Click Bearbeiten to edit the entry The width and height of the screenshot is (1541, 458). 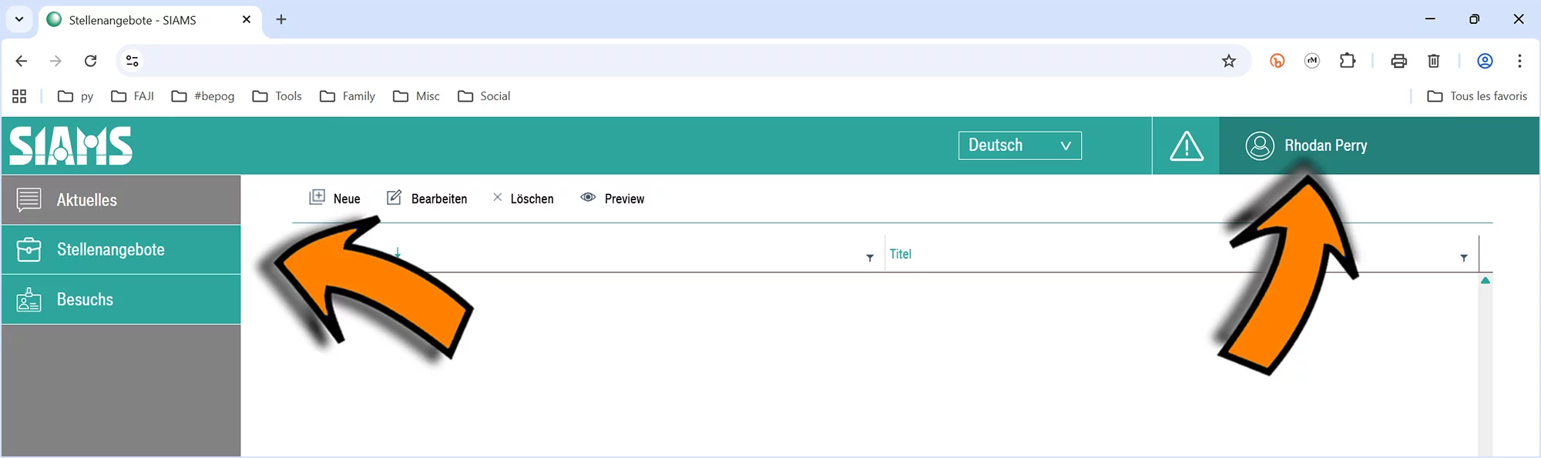[x=427, y=199]
